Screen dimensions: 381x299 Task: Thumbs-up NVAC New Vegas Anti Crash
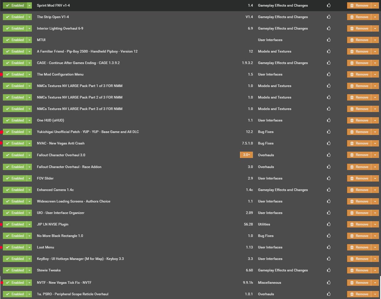tap(329, 143)
